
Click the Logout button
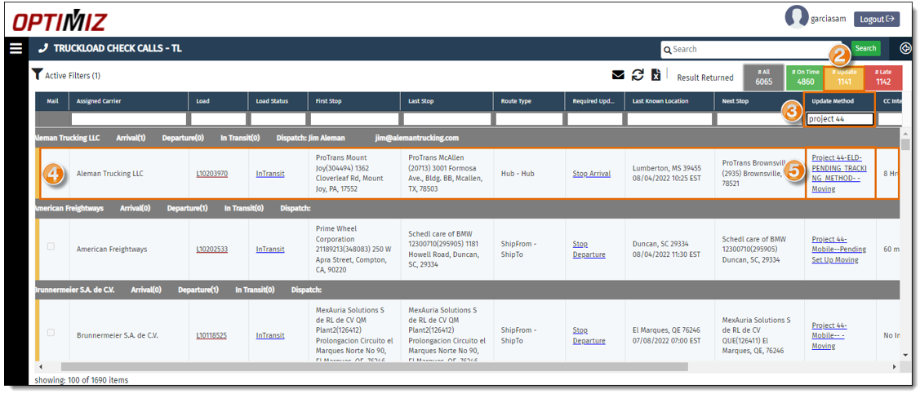(x=876, y=20)
